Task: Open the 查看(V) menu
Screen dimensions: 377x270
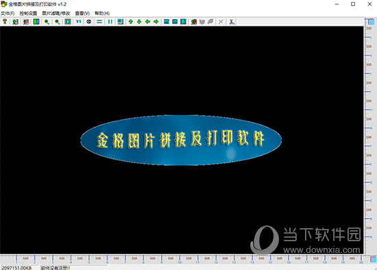Action: point(82,13)
